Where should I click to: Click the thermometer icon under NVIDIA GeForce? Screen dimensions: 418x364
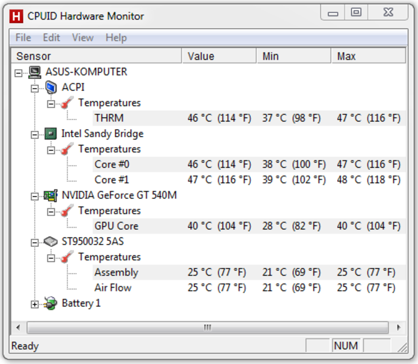pos(67,211)
